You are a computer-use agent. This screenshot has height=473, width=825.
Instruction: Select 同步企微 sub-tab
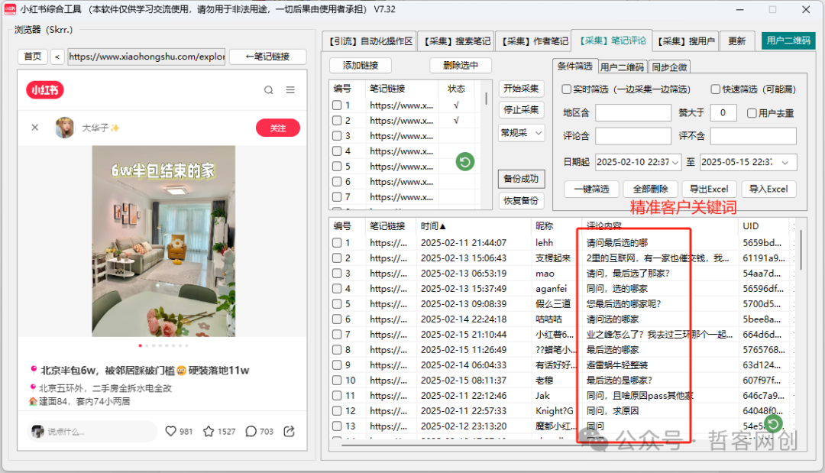pyautogui.click(x=669, y=66)
